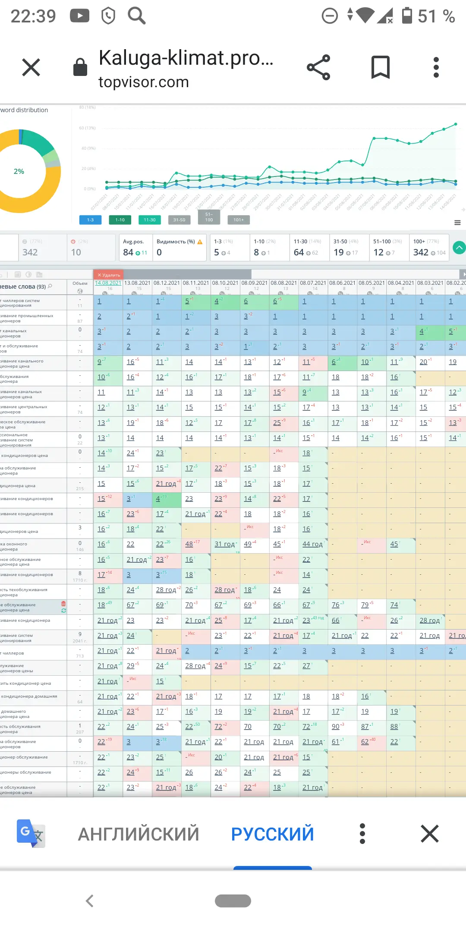The width and height of the screenshot is (466, 932).
Task: Click visibility warning triangle icon
Action: (x=200, y=242)
